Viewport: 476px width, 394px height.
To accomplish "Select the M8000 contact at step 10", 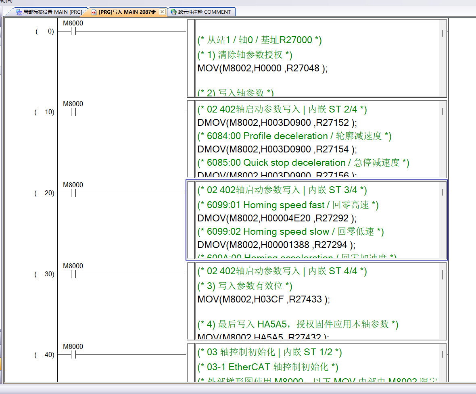I will [x=73, y=112].
